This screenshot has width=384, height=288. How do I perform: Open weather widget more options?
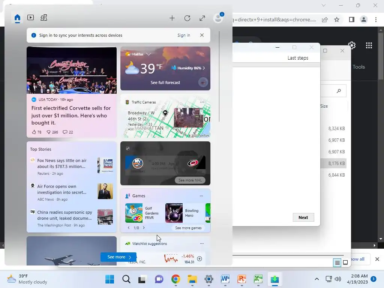pos(202,54)
